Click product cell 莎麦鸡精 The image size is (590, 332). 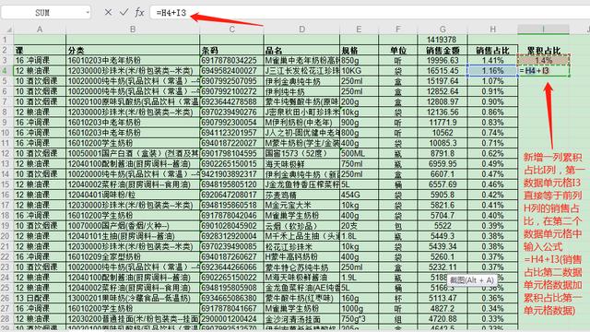coord(301,195)
